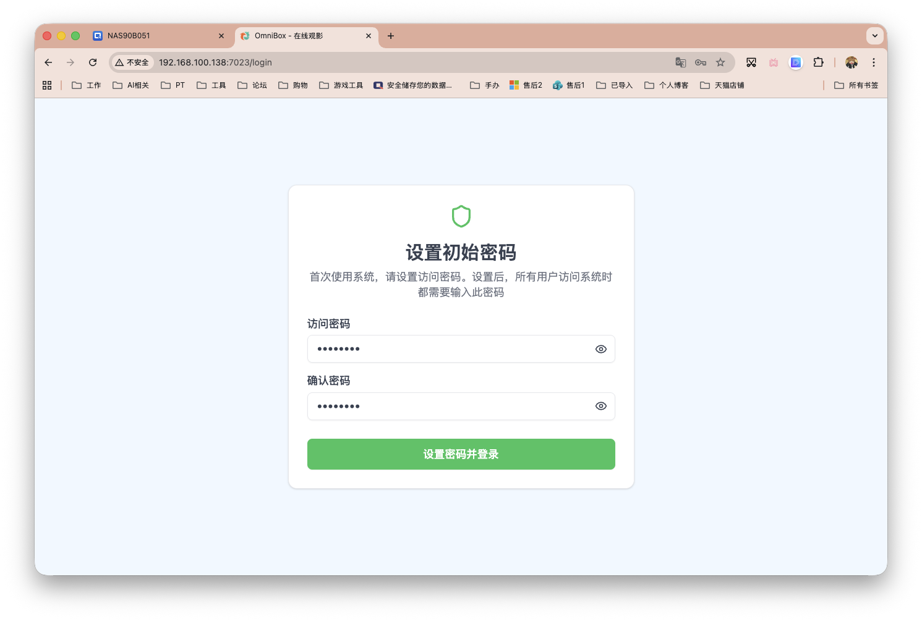The width and height of the screenshot is (922, 621).
Task: Open the Google Translate icon in the address bar
Action: [x=680, y=62]
